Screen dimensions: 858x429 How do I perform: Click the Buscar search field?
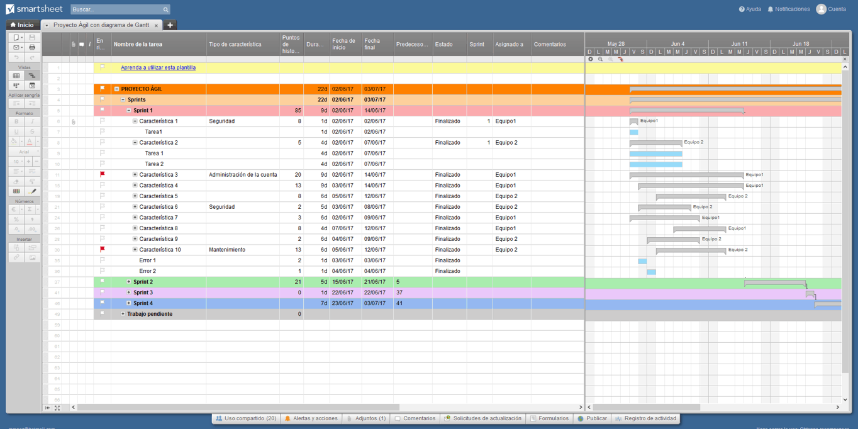(116, 9)
